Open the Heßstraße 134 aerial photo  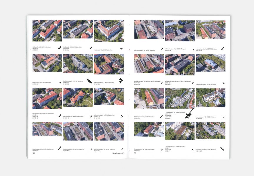pos(109,31)
